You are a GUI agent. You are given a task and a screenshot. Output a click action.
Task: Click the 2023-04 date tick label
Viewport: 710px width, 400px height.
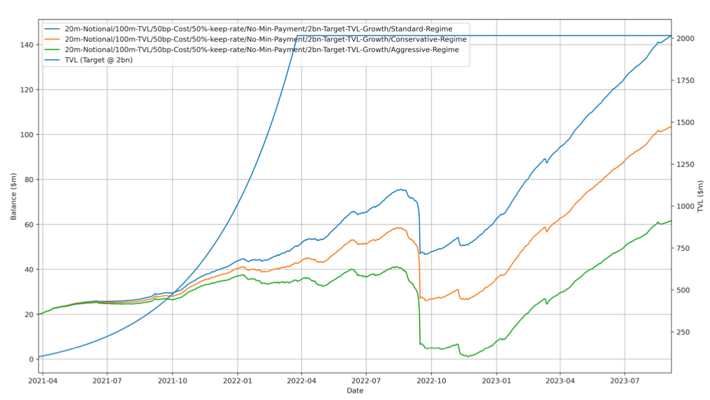(560, 380)
